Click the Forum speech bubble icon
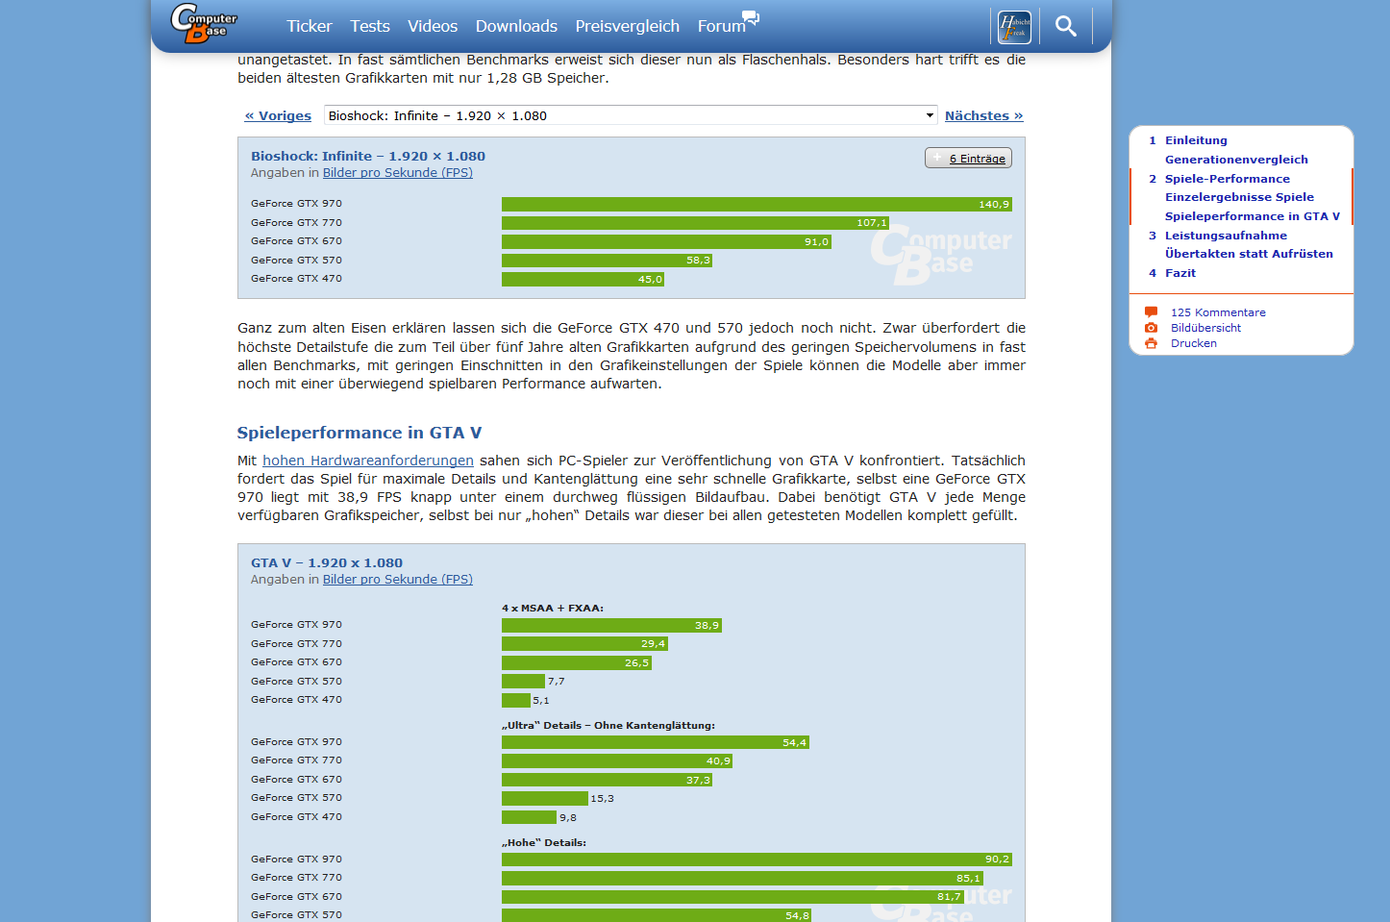The width and height of the screenshot is (1390, 922). pyautogui.click(x=752, y=17)
